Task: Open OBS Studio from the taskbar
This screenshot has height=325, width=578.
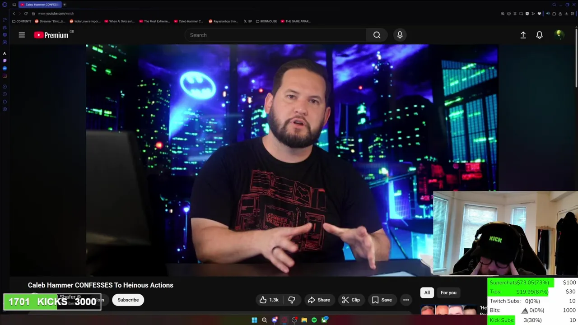Action: point(294,320)
